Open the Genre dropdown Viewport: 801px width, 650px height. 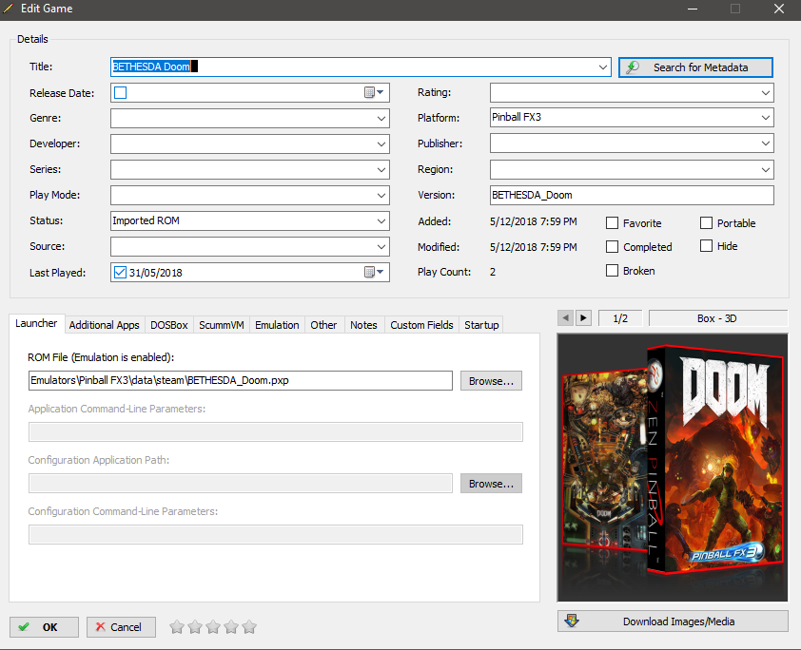[381, 119]
